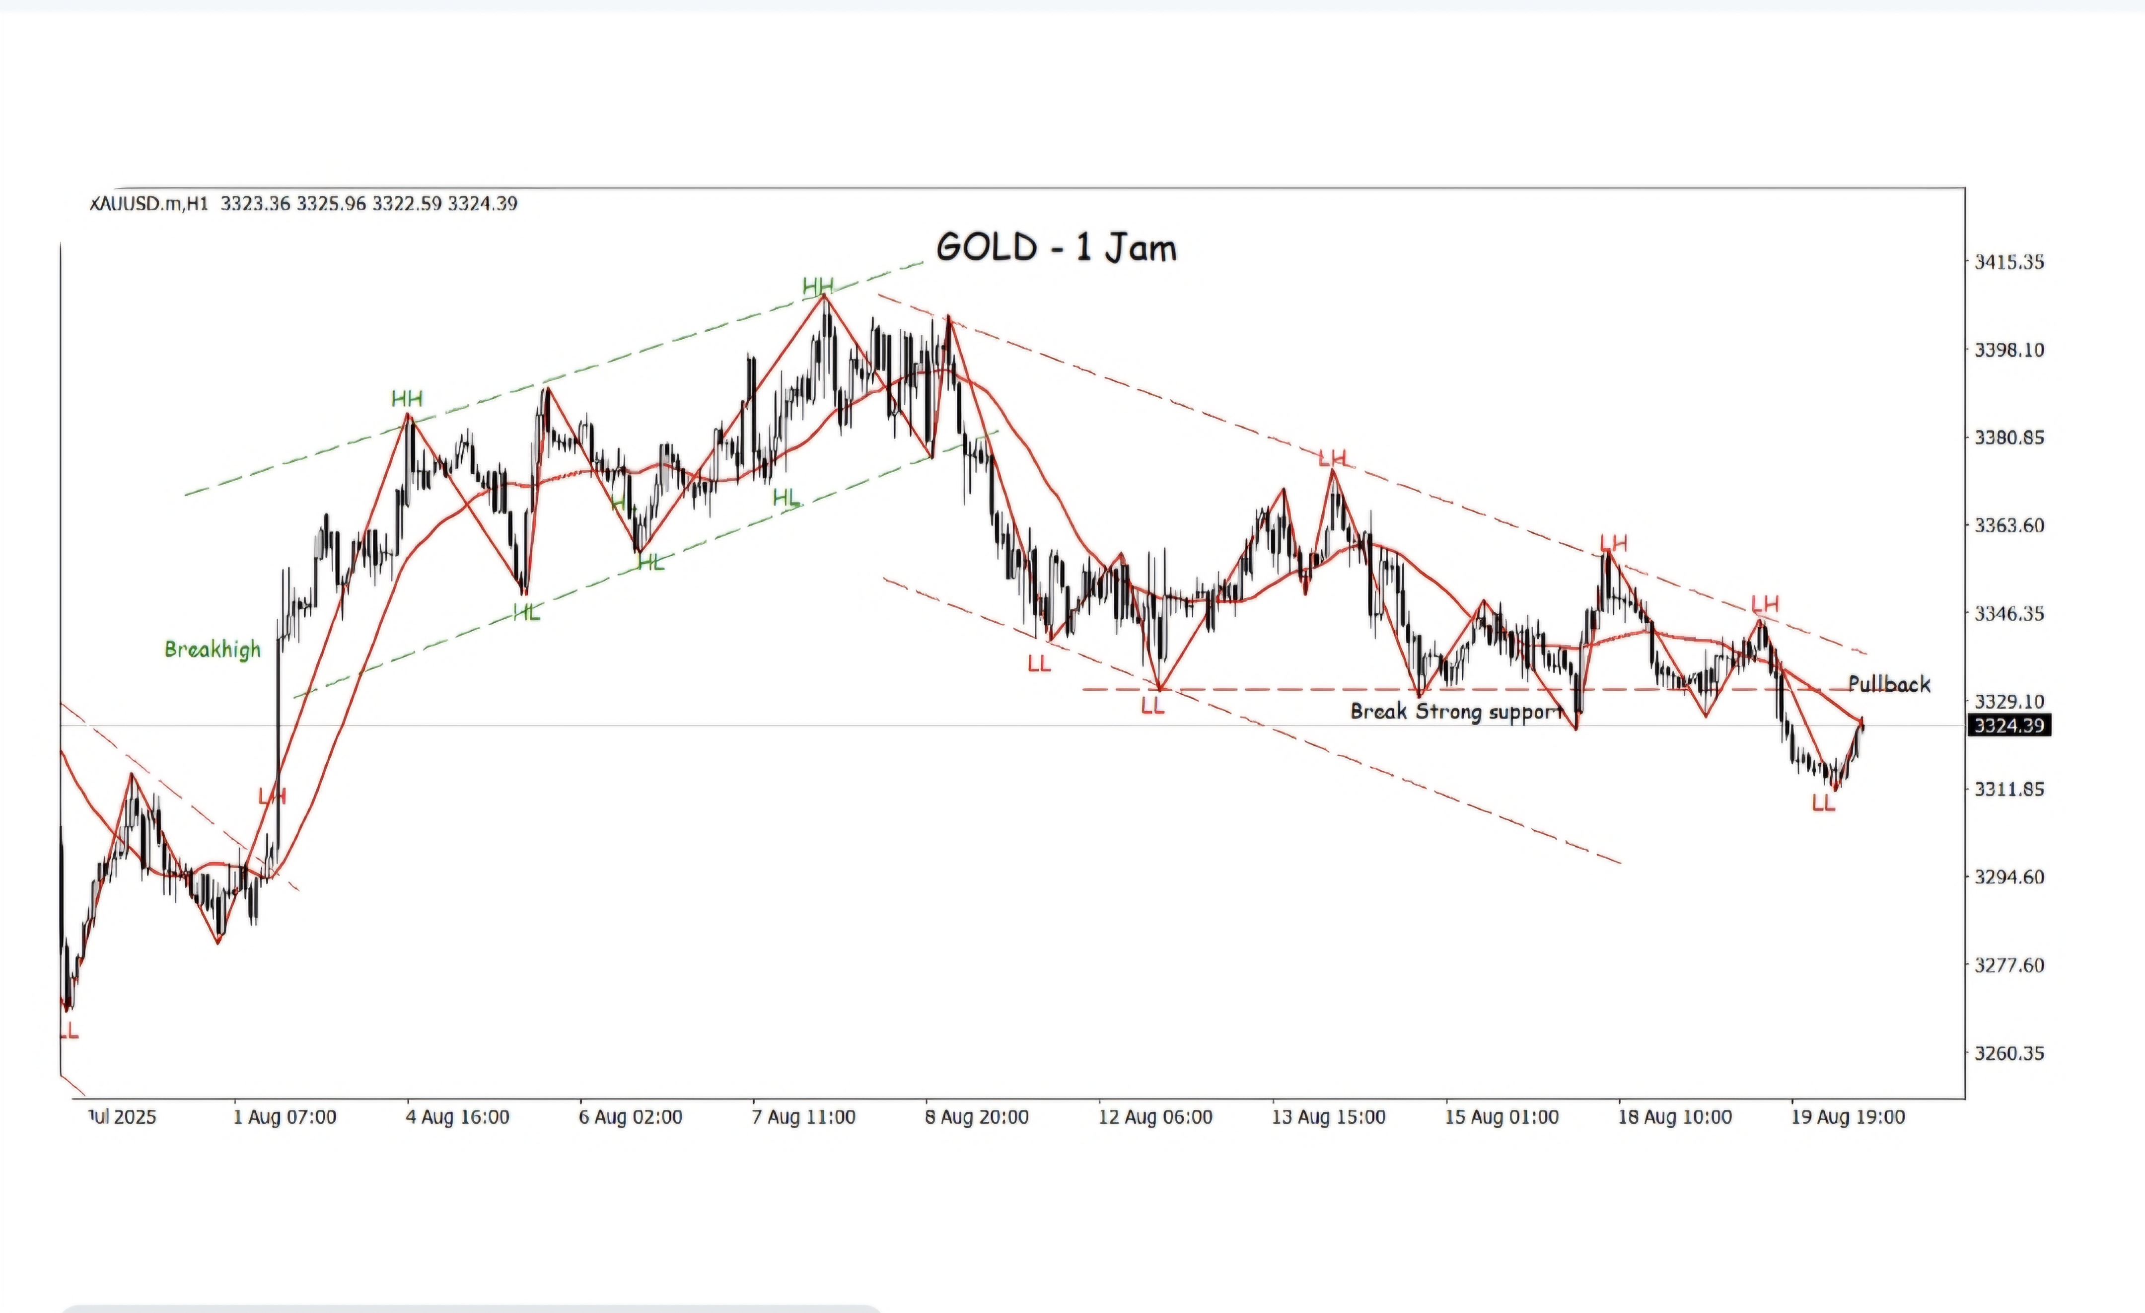
Task: Click the XAUUSD.m,H1 symbol header
Action: click(149, 204)
